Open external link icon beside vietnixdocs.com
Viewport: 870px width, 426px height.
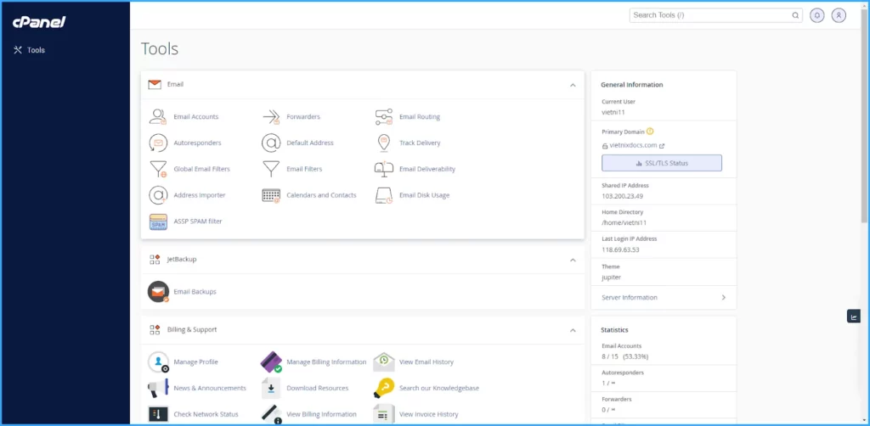coord(661,146)
